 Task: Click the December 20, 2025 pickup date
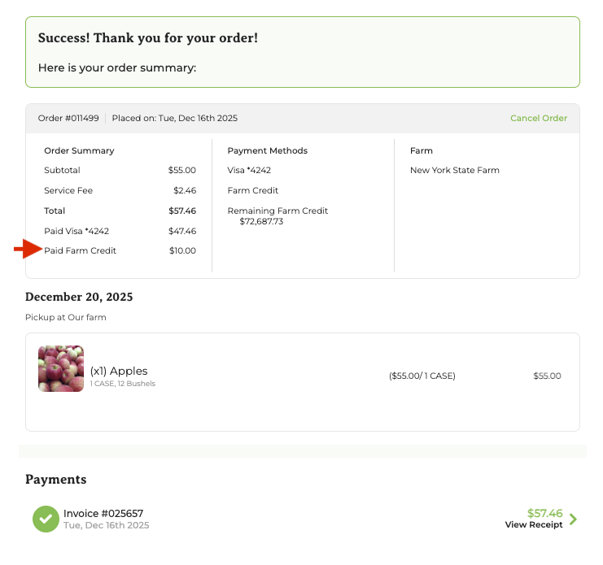(79, 297)
